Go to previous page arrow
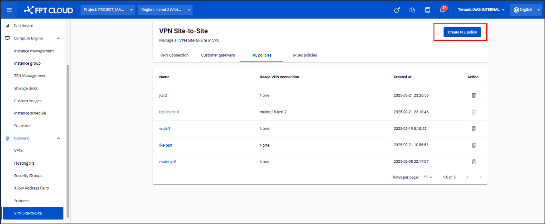Image resolution: width=545 pixels, height=224 pixels. (x=467, y=177)
